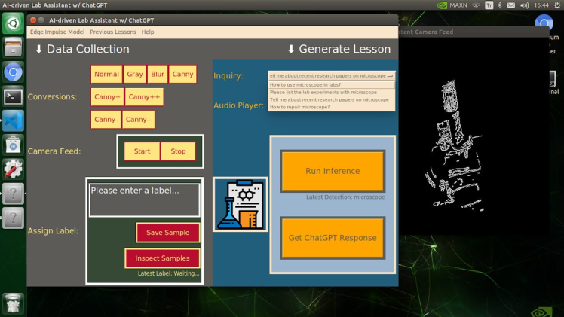Open Trash in the dock
This screenshot has width=564, height=317.
tap(14, 303)
